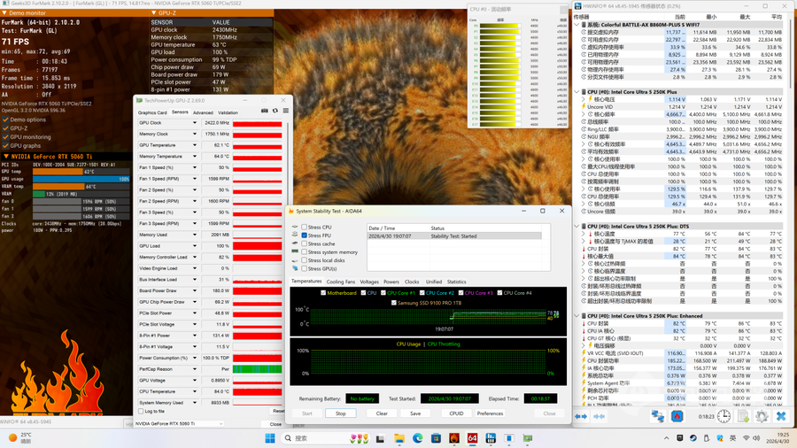
Task: Toggle Samsung SSD 9100 PRO checkbox
Action: coord(393,303)
